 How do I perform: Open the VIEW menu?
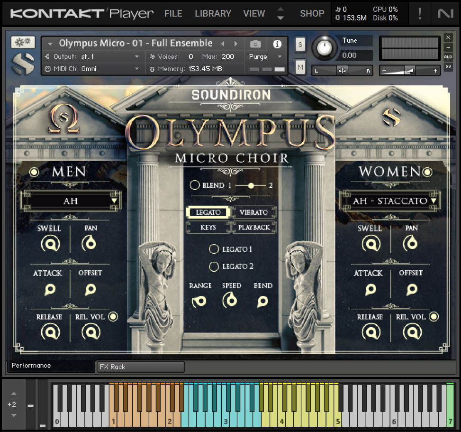(254, 14)
